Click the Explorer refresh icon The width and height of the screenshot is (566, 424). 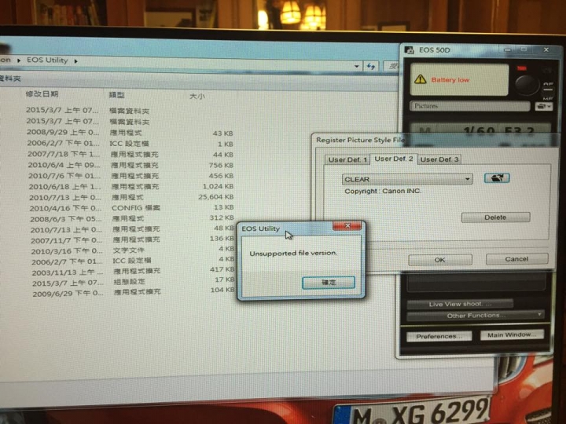point(371,66)
